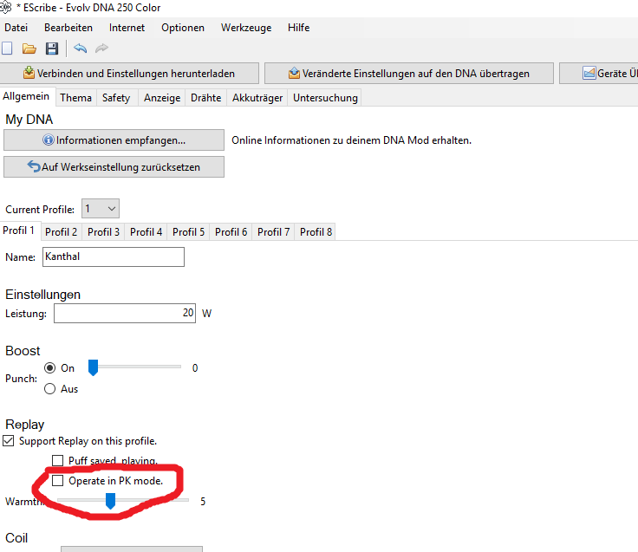The image size is (638, 552).
Task: Switch to the Anzeige tab
Action: point(162,98)
